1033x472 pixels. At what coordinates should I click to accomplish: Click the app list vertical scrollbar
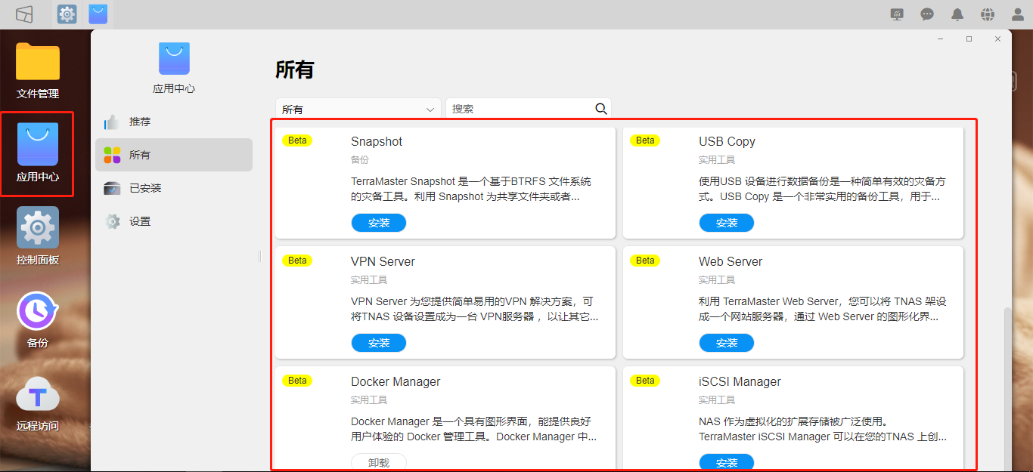tap(1007, 389)
